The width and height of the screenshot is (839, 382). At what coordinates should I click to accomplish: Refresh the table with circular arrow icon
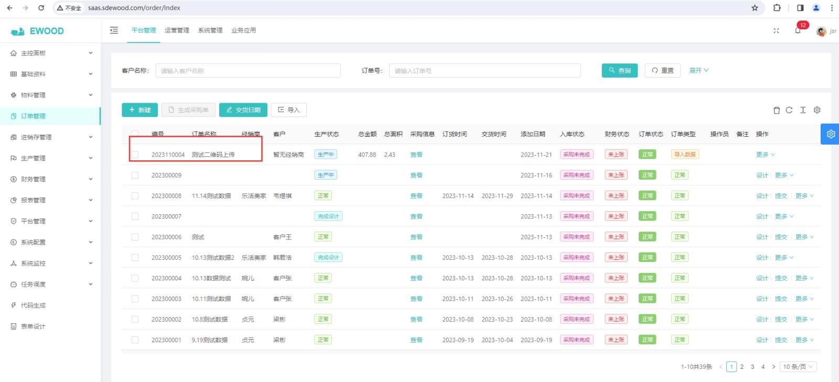coord(789,110)
